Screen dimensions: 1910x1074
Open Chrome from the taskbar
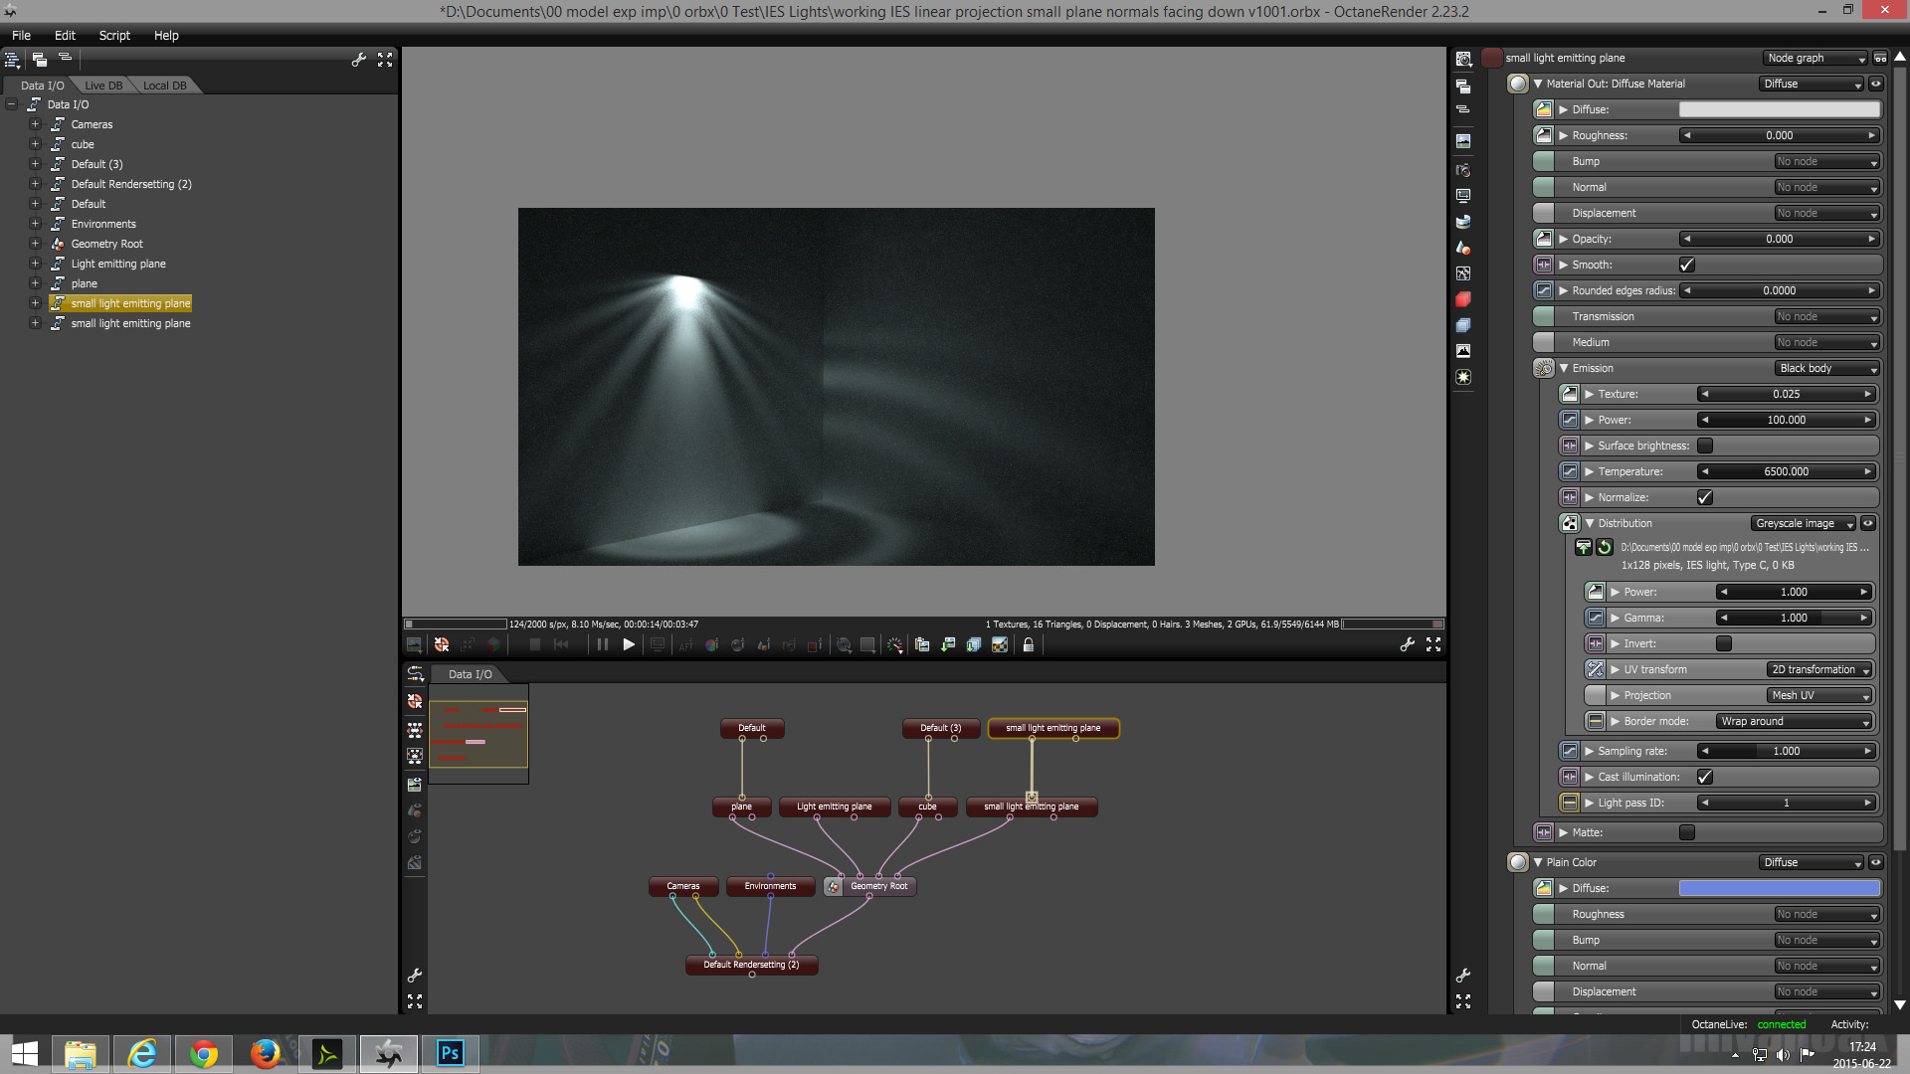coord(204,1053)
